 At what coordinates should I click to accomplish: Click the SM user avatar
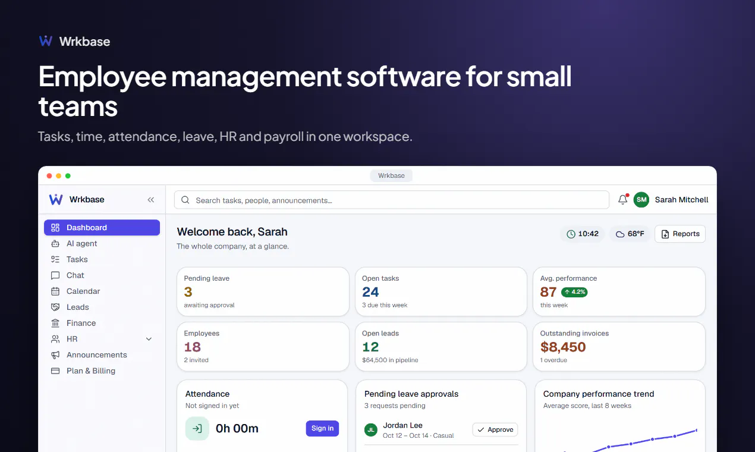[x=641, y=200]
